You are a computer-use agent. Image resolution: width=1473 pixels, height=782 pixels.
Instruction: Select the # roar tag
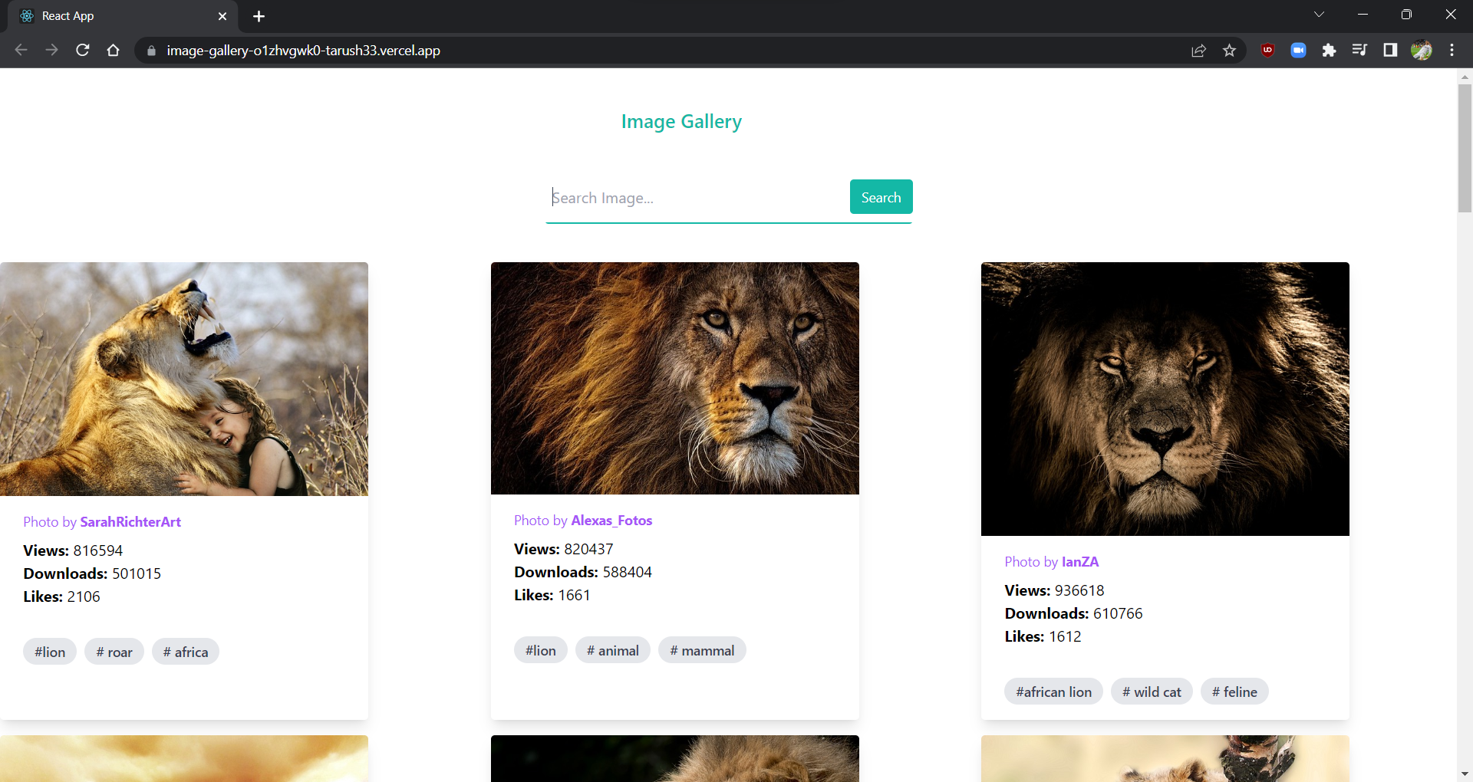[114, 652]
